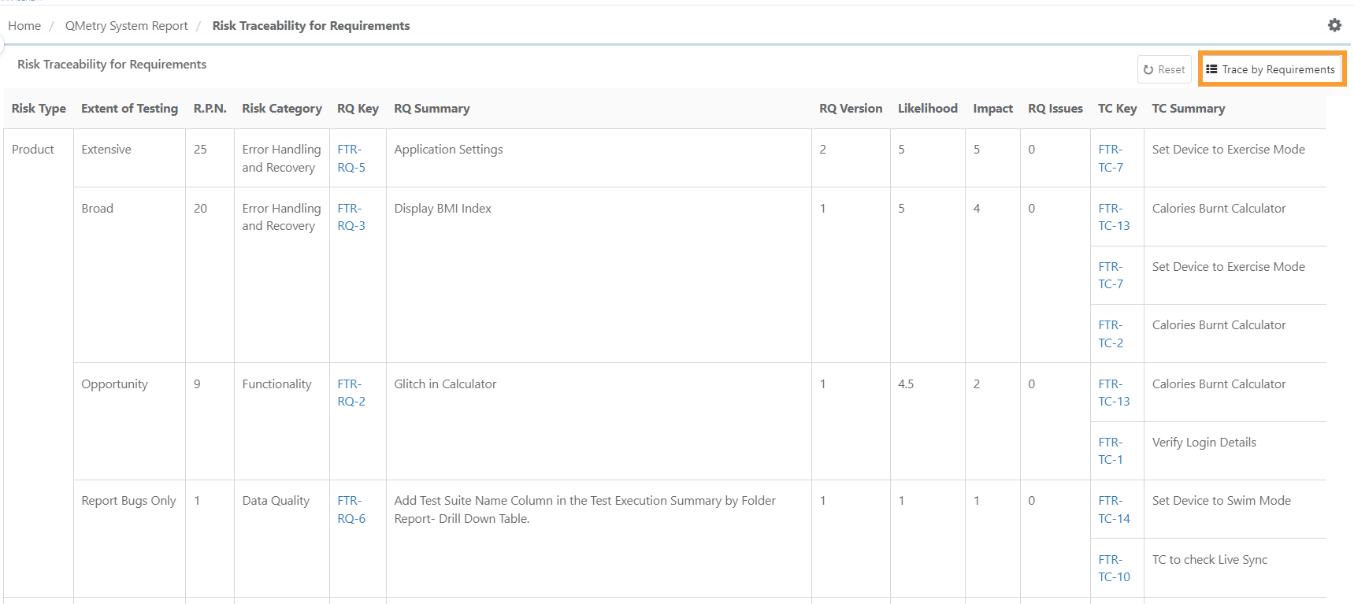Open test case FTR-TC-14 link

pyautogui.click(x=1114, y=510)
